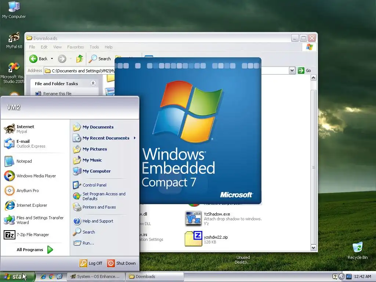The height and width of the screenshot is (282, 376).
Task: Click Go button beside address bar
Action: (x=304, y=70)
